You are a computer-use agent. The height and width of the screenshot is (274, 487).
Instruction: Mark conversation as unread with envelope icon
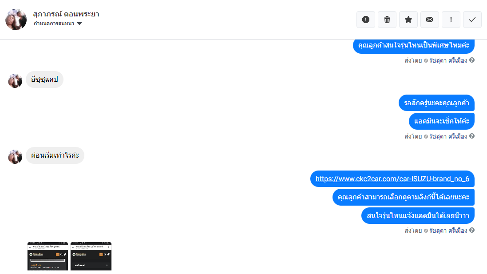(x=430, y=20)
